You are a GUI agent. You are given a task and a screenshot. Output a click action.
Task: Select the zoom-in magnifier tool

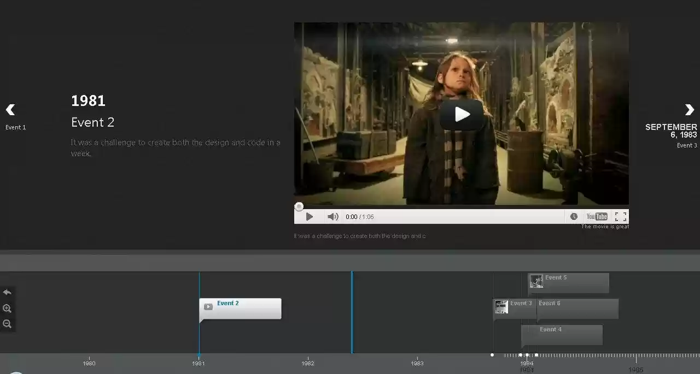7,308
